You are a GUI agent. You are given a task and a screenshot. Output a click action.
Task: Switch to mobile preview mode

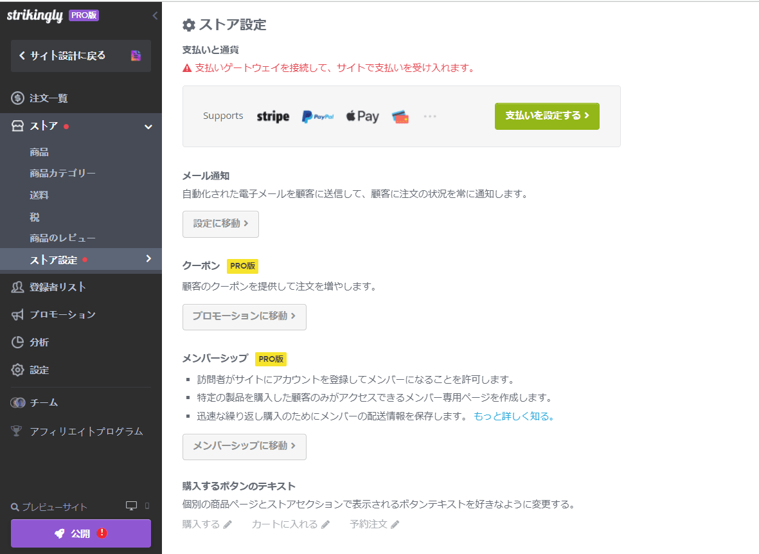147,506
